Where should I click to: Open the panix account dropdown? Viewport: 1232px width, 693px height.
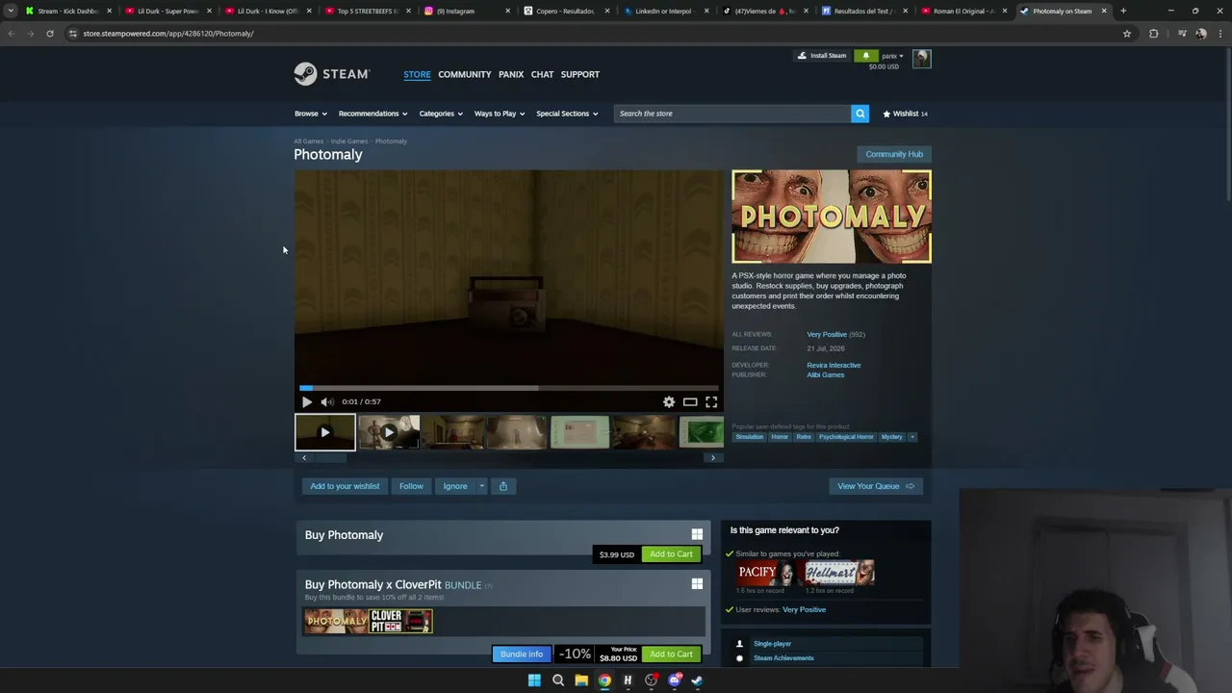(893, 56)
